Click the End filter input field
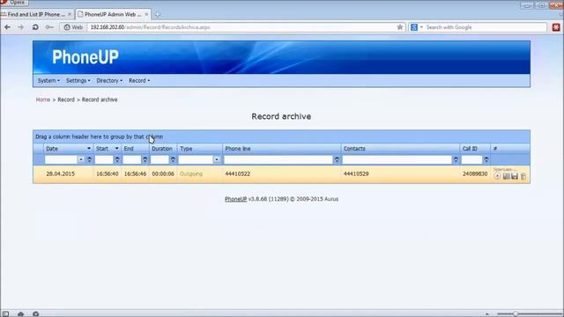The height and width of the screenshot is (317, 564). 132,159
